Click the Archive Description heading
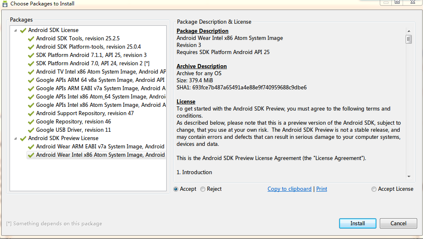The width and height of the screenshot is (423, 239). click(202, 67)
